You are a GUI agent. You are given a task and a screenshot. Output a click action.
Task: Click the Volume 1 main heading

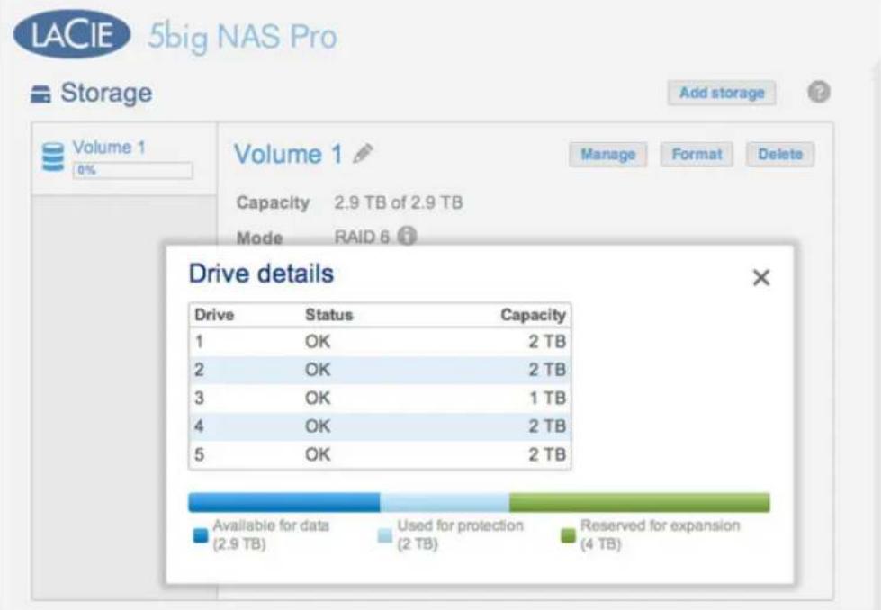[288, 154]
